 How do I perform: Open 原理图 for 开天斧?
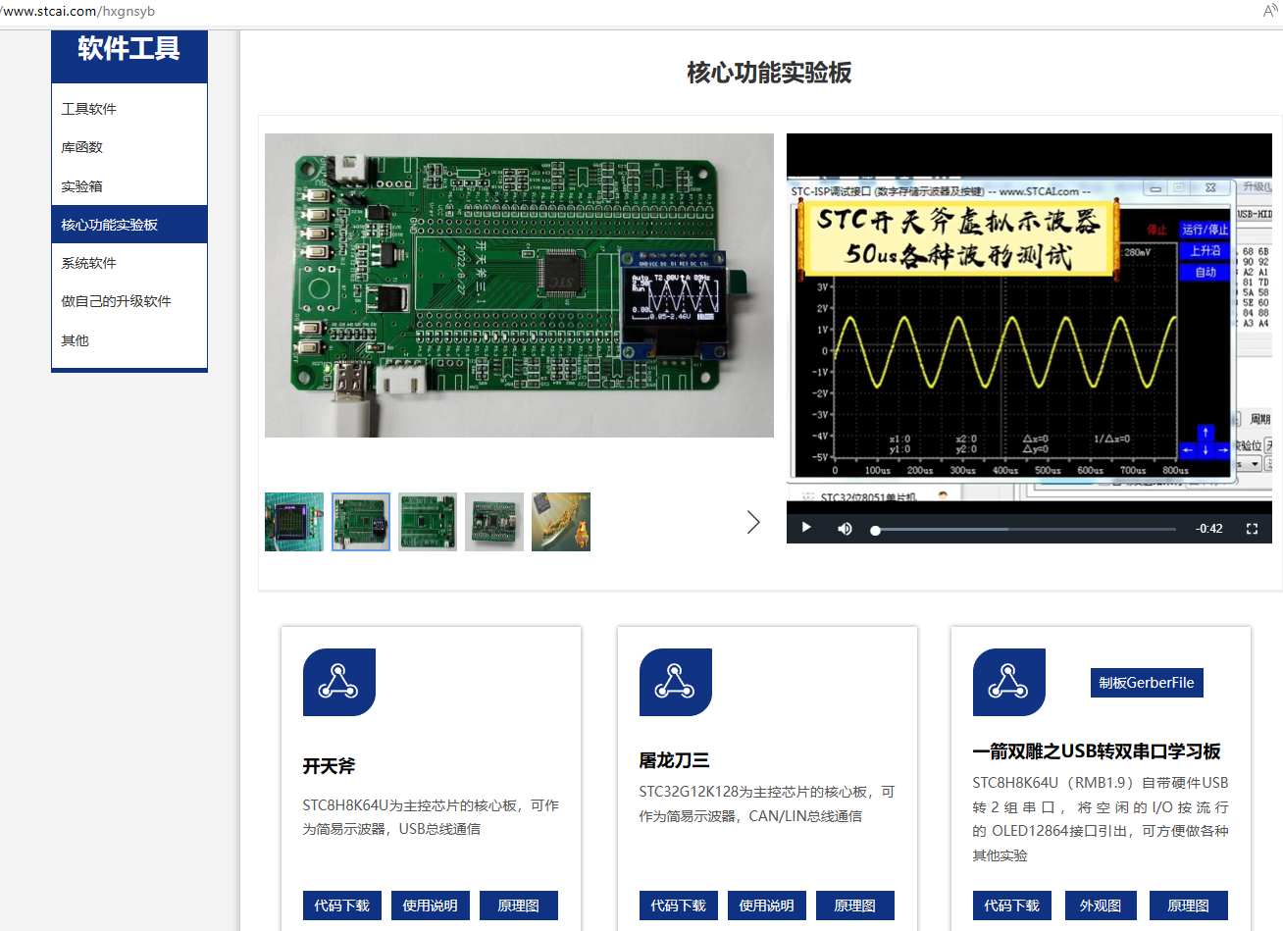[519, 905]
